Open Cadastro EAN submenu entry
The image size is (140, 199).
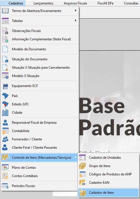point(108,183)
